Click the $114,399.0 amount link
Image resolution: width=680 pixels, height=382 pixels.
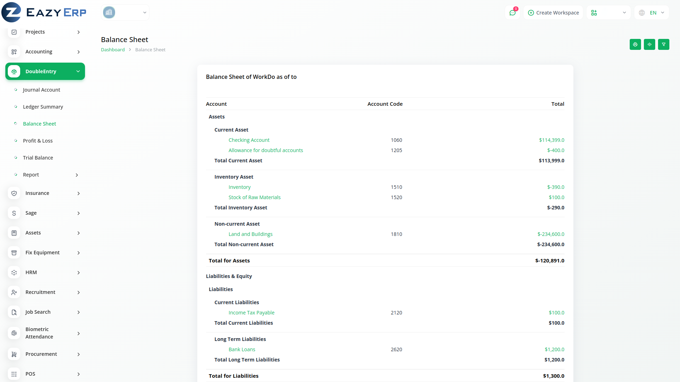click(551, 140)
